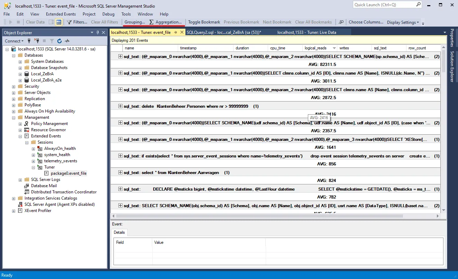Collapse the Extended Events node
Viewport: 458px width, 279px height.
click(20, 136)
